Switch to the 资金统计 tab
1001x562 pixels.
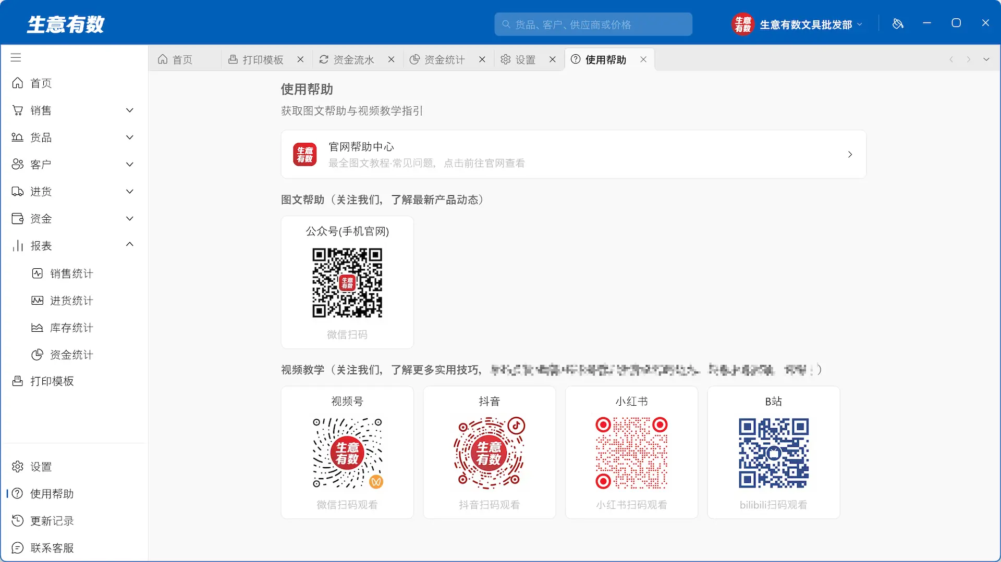coord(437,60)
